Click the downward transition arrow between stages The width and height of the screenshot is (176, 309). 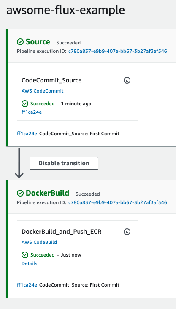[19, 163]
